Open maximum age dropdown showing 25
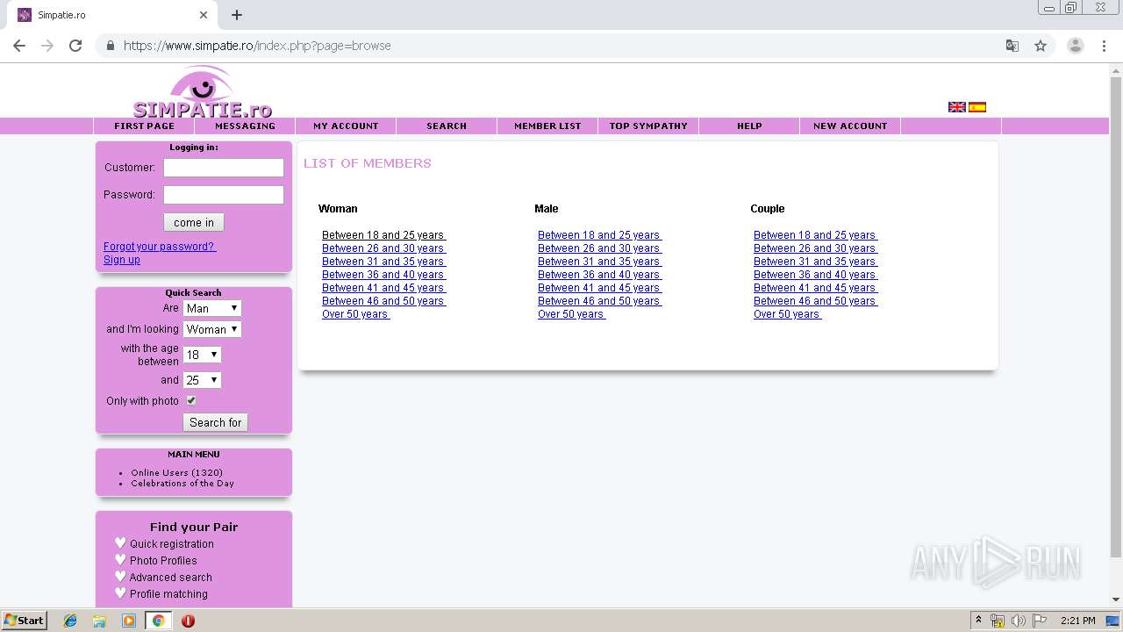This screenshot has height=632, width=1123. tap(202, 380)
